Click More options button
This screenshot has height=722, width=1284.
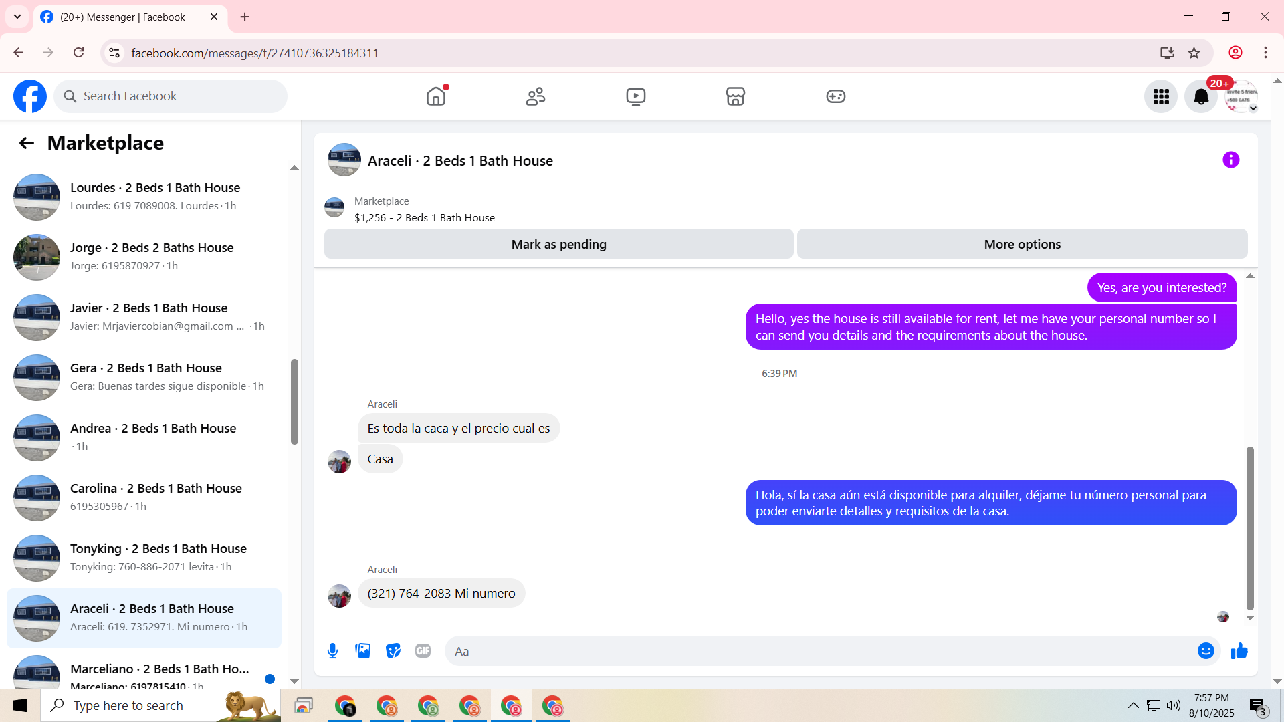[x=1022, y=245]
